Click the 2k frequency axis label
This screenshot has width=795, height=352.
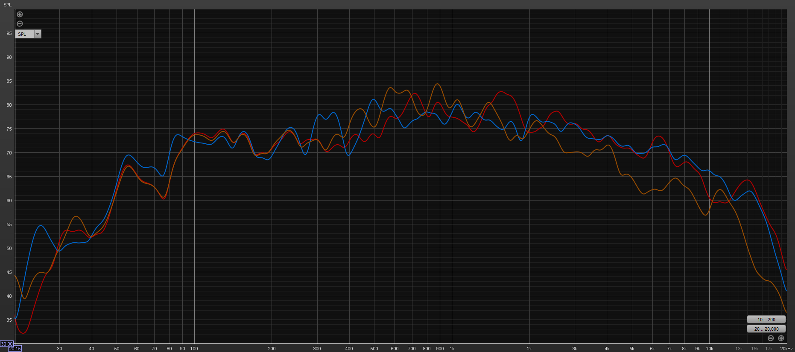pyautogui.click(x=529, y=349)
